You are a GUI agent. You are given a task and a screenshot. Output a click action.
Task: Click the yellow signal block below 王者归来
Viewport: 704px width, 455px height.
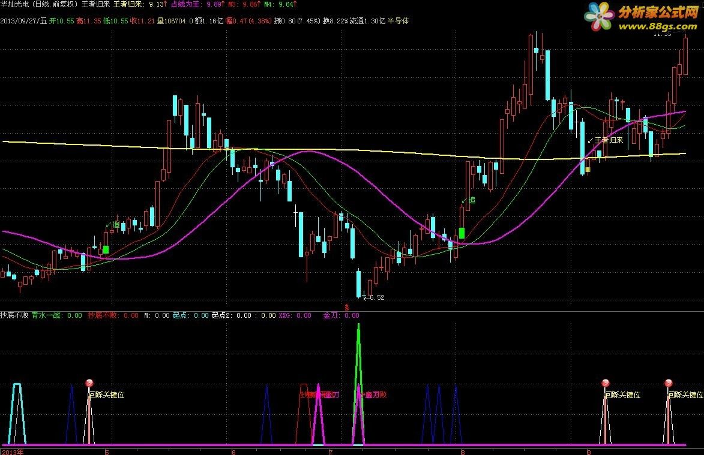pyautogui.click(x=588, y=170)
